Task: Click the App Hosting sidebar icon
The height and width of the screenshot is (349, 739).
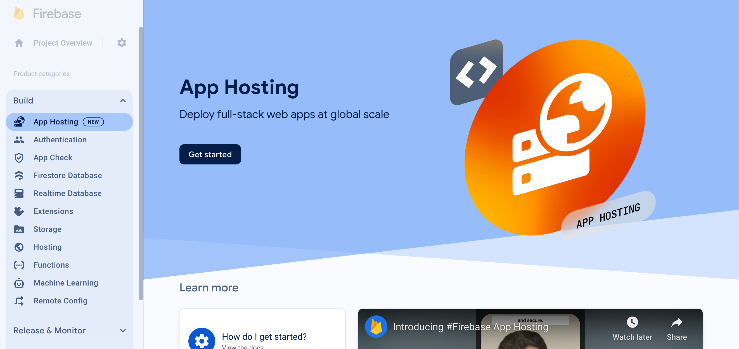Action: 19,122
